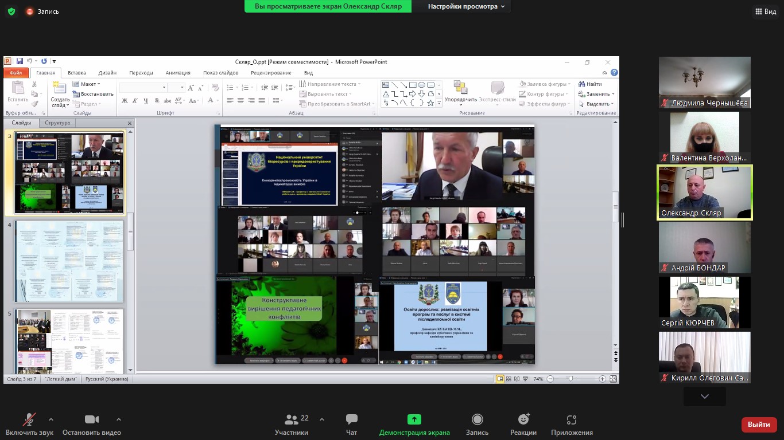Viewport: 784px width, 440px height.
Task: Click the red Leave button
Action: 759,425
